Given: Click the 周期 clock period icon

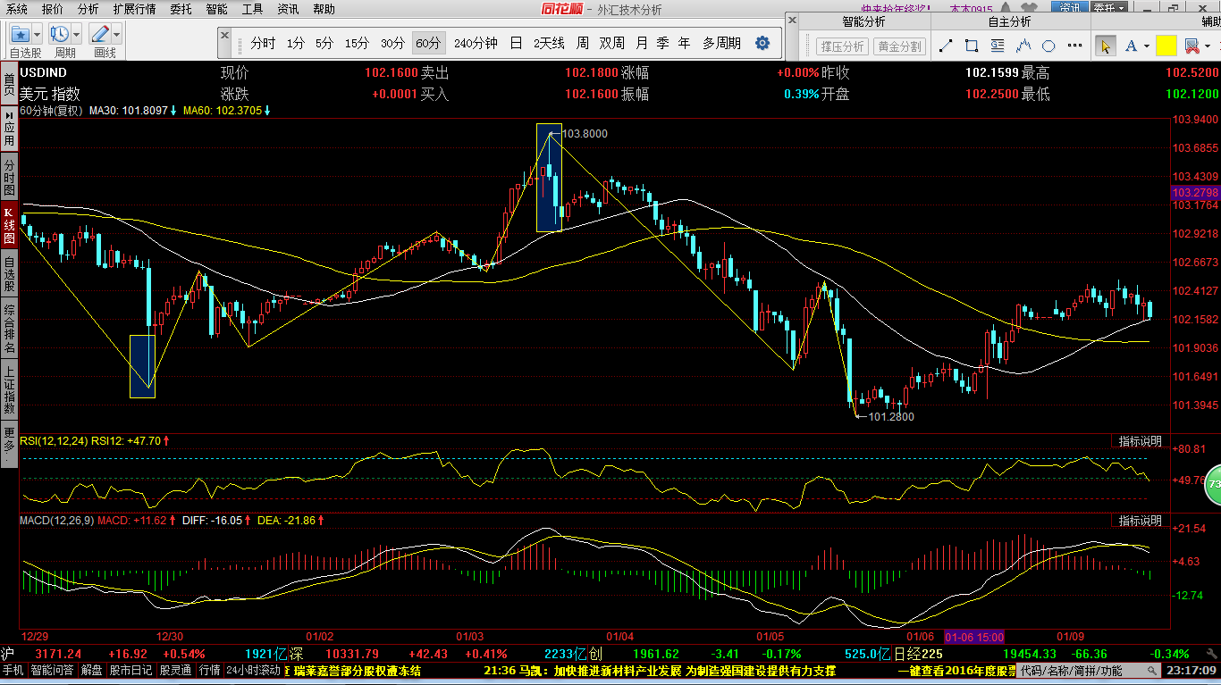Looking at the screenshot, I should click(x=60, y=34).
